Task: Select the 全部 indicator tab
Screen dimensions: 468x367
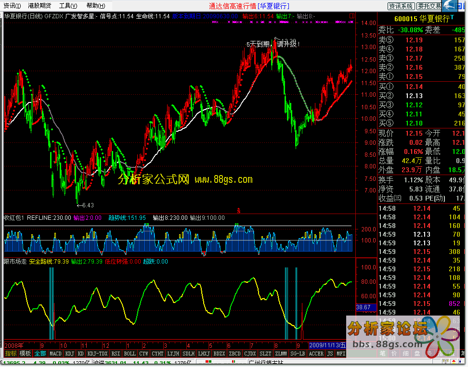Action: (40, 354)
